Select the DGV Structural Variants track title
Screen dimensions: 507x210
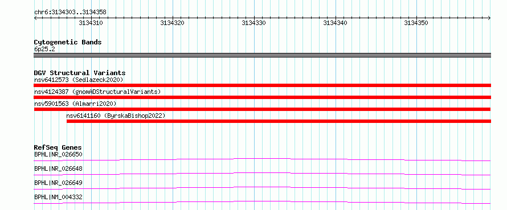(80, 73)
